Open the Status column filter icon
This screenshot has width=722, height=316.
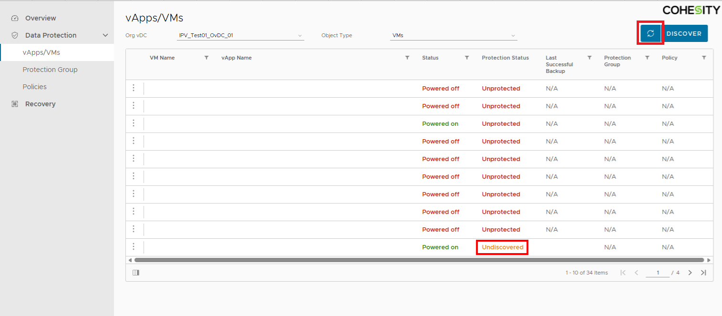pyautogui.click(x=467, y=58)
